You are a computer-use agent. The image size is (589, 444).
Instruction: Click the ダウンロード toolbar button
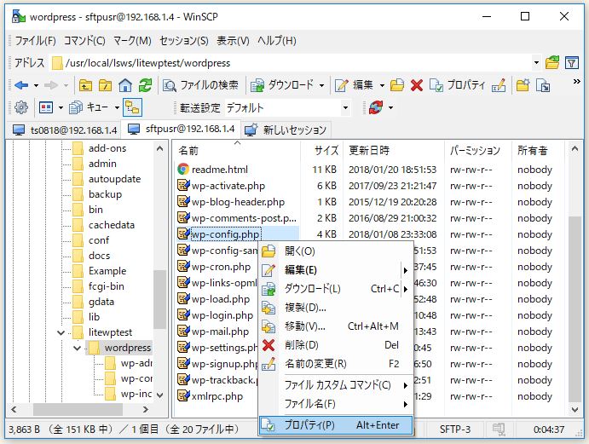click(x=282, y=85)
